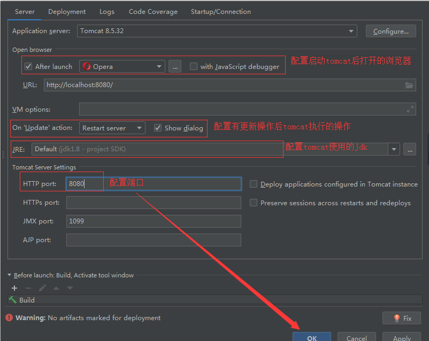Click the HTTPs port input field

click(x=154, y=203)
